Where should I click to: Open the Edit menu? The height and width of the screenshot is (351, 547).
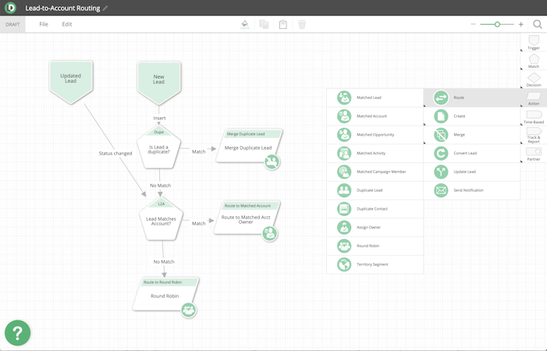(67, 24)
